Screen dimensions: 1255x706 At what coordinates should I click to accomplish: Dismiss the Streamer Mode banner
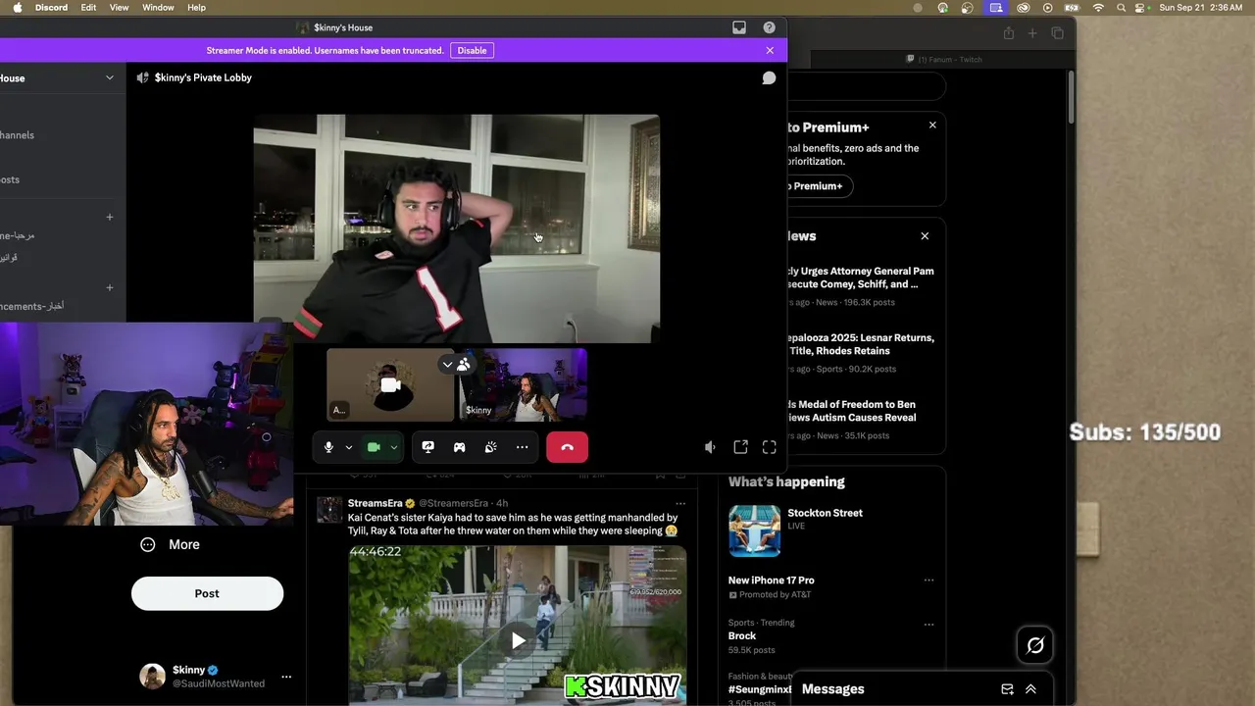(770, 50)
